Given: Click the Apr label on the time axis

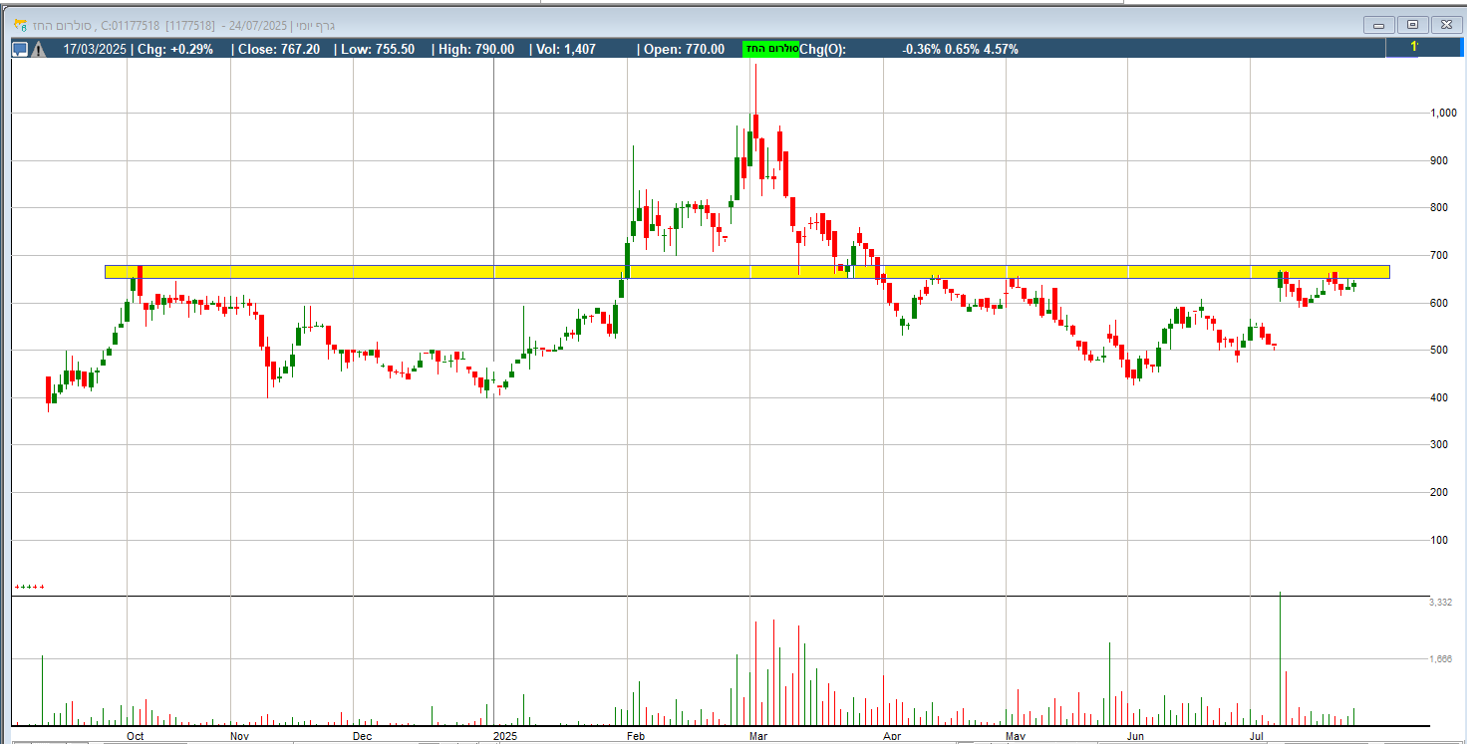Looking at the screenshot, I should click(x=892, y=736).
